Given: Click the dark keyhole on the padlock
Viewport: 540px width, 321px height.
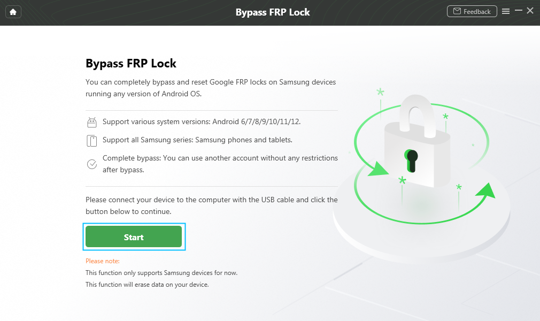Looking at the screenshot, I should (x=411, y=159).
